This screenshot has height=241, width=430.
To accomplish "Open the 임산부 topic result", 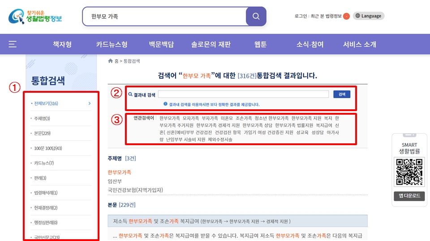I will coord(114,181).
